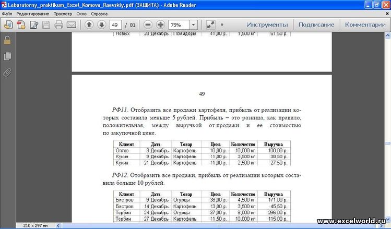Click the Олтов cell in first table
The width and height of the screenshot is (391, 229).
coord(122,151)
